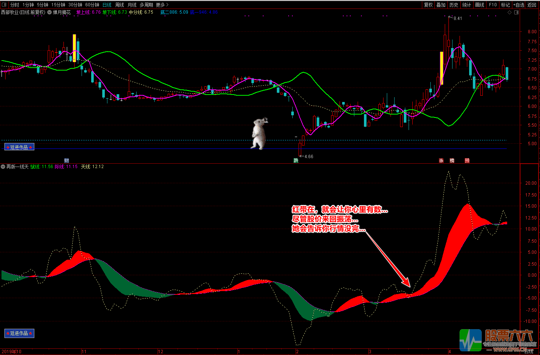Click the 股票六六 watermark logo

[496, 340]
